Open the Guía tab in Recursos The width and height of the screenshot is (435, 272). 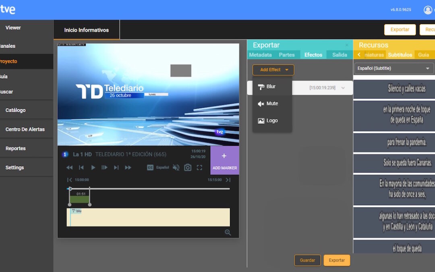point(423,55)
